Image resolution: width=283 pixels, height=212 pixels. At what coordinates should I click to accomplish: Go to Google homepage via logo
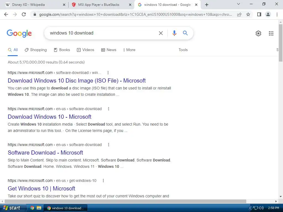[19, 33]
